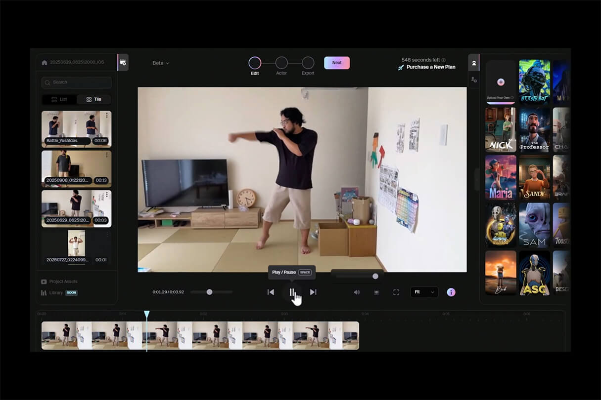
Task: Open the info icon near Fit dropdown
Action: point(451,292)
